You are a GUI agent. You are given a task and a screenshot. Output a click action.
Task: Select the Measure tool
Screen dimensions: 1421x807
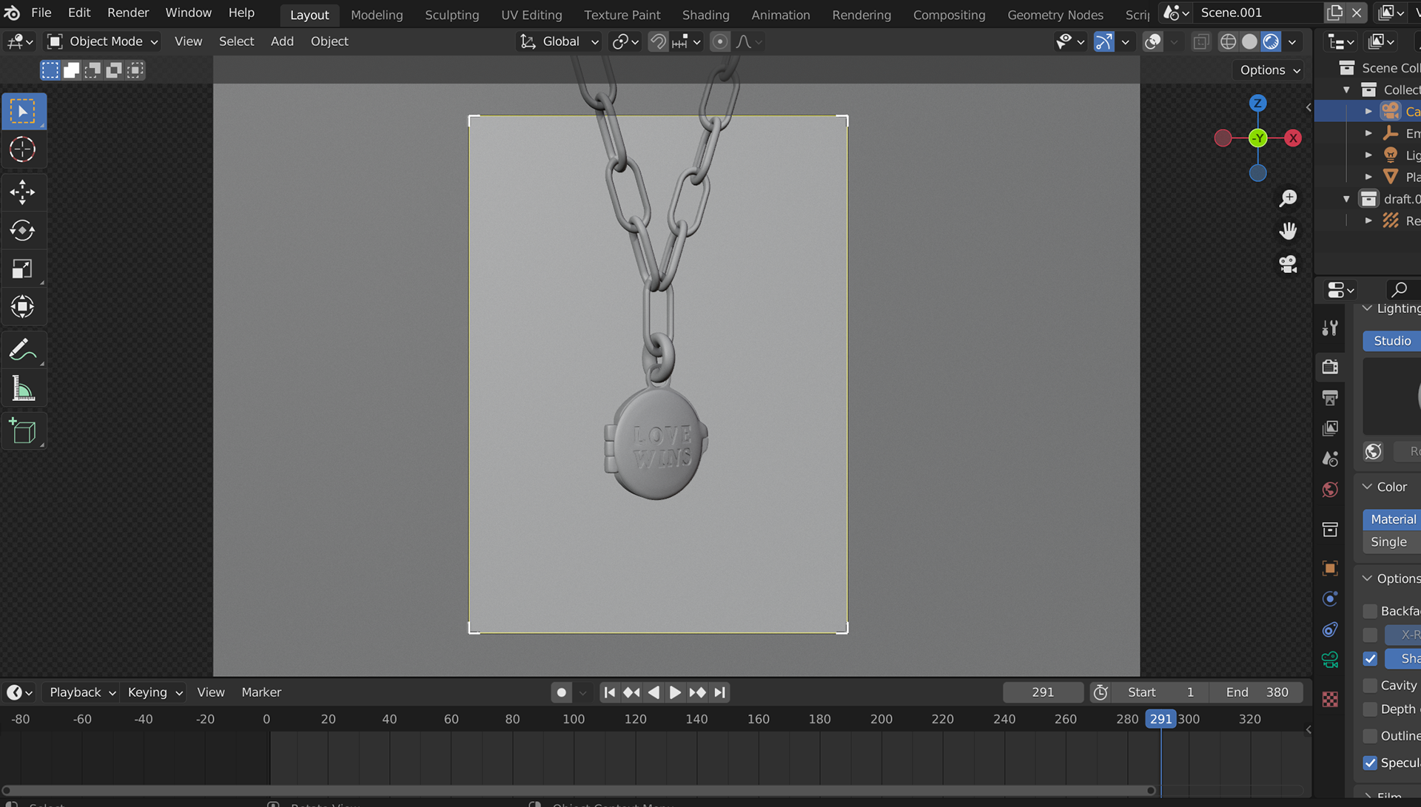click(22, 389)
